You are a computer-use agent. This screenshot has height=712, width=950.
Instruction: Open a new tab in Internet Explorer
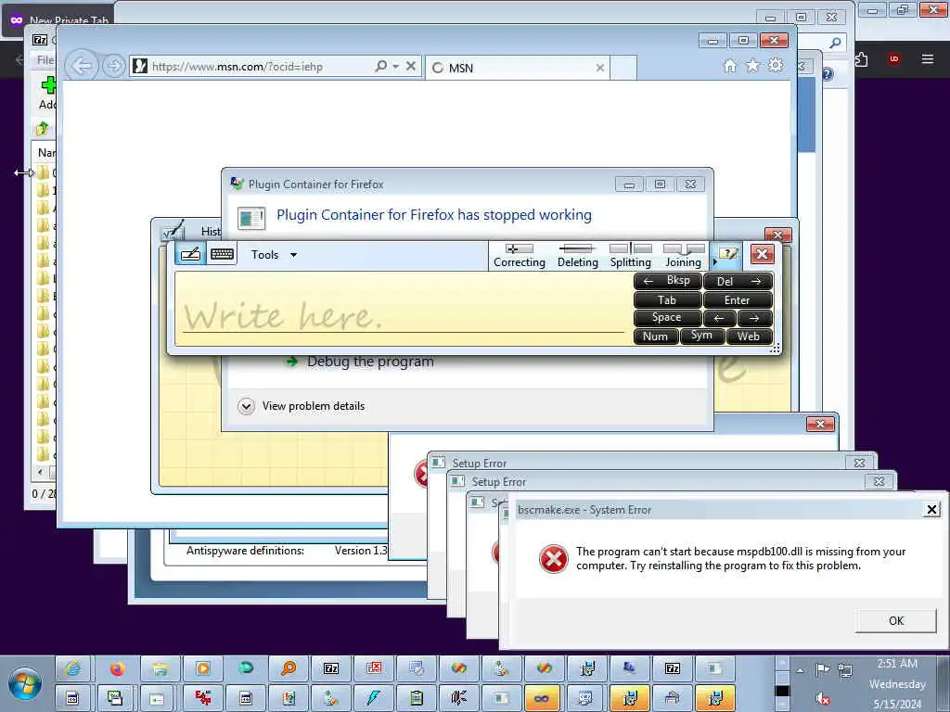tap(623, 68)
